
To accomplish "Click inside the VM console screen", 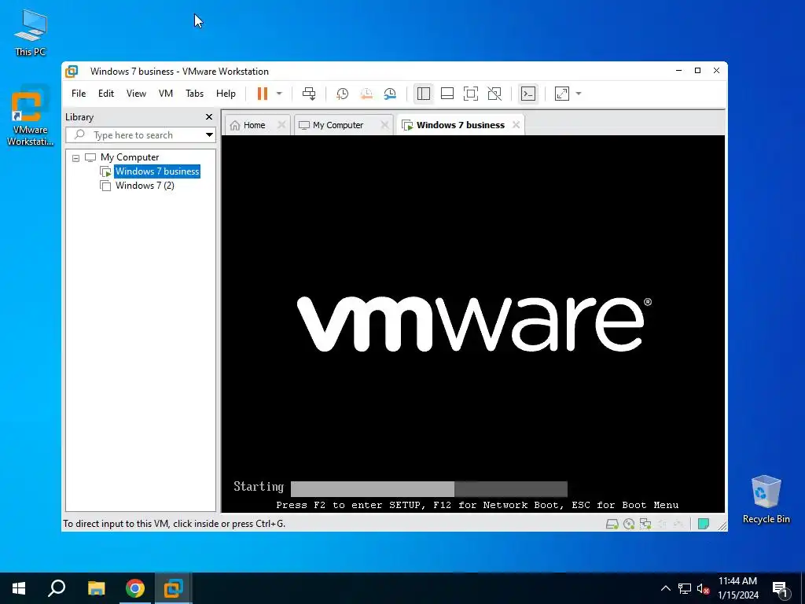I will [472, 323].
